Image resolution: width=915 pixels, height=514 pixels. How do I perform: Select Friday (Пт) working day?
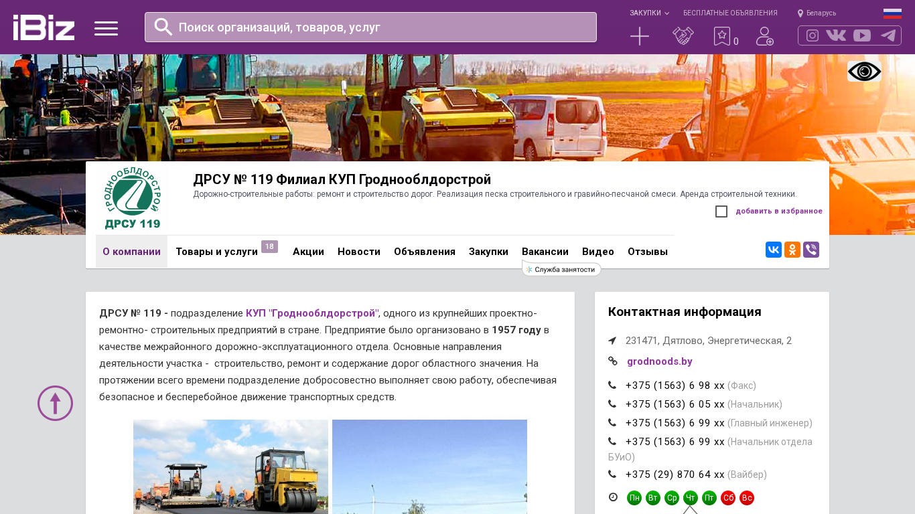pyautogui.click(x=709, y=498)
